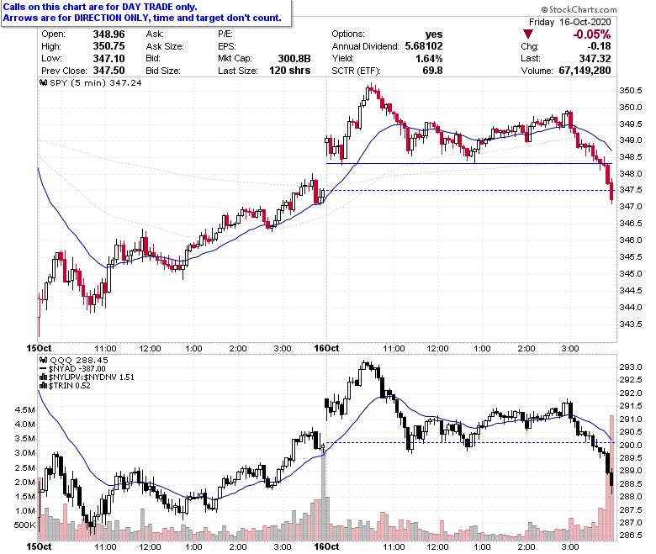Click the SCTR (ETF) value 69.8
Screen dimensions: 656x554
pyautogui.click(x=432, y=71)
